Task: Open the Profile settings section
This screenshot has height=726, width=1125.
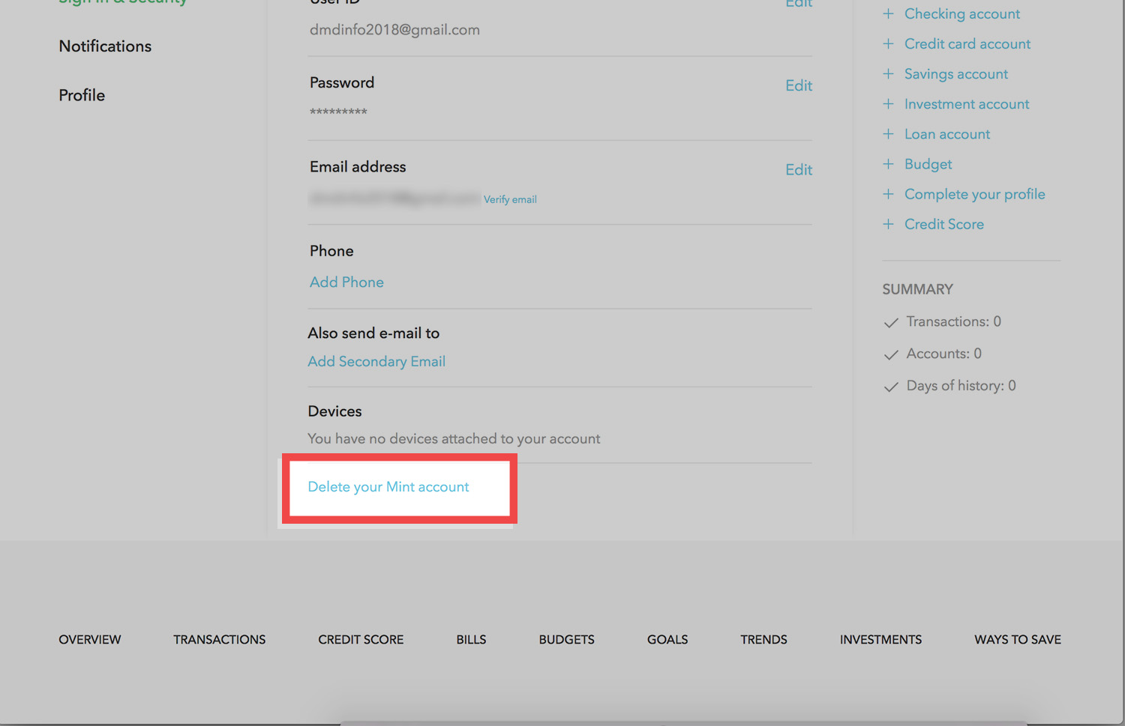Action: (82, 95)
